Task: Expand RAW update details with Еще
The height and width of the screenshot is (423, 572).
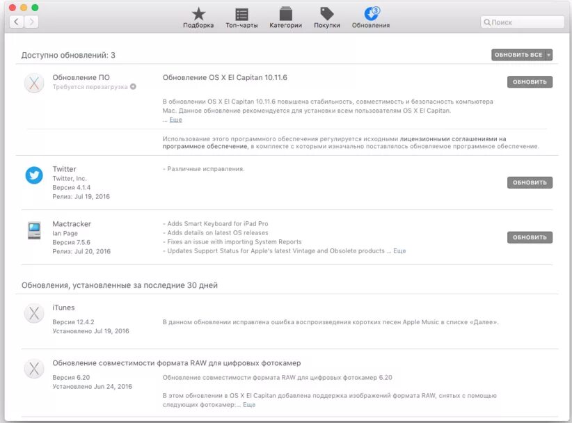Action: point(249,405)
